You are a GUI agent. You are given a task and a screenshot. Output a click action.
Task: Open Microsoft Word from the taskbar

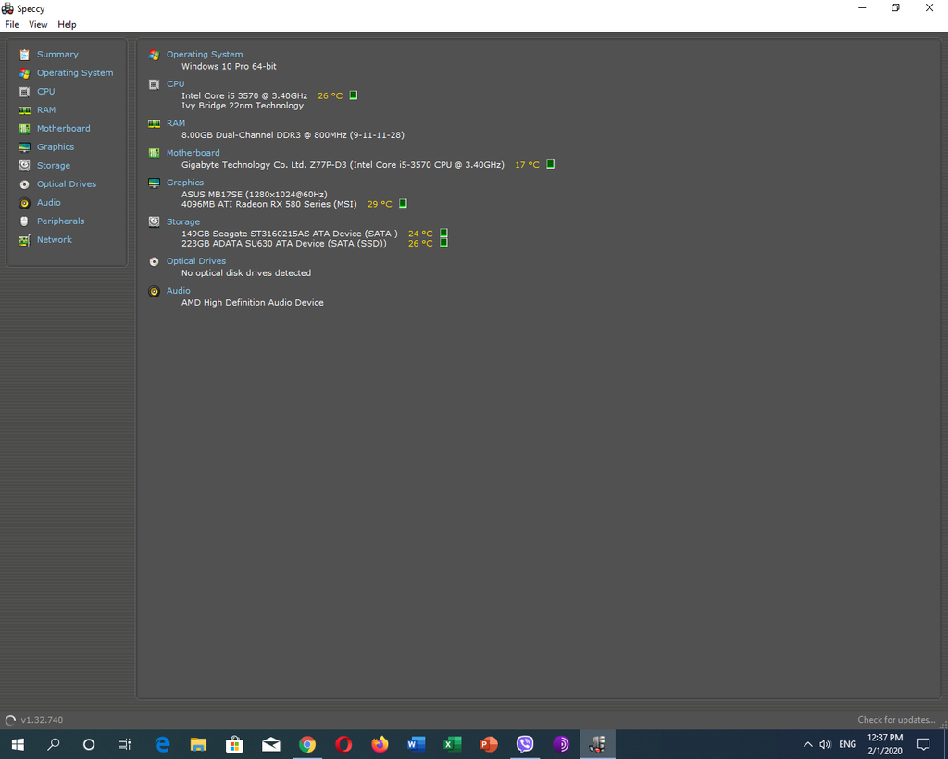pyautogui.click(x=416, y=744)
